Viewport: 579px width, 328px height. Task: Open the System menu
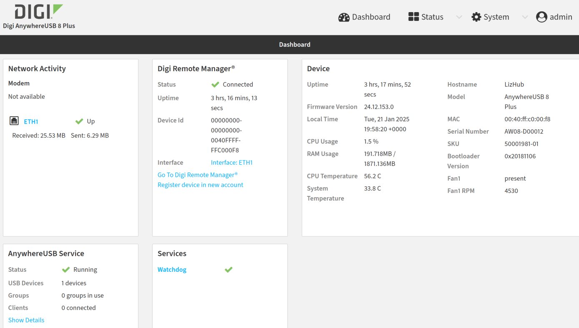(490, 17)
